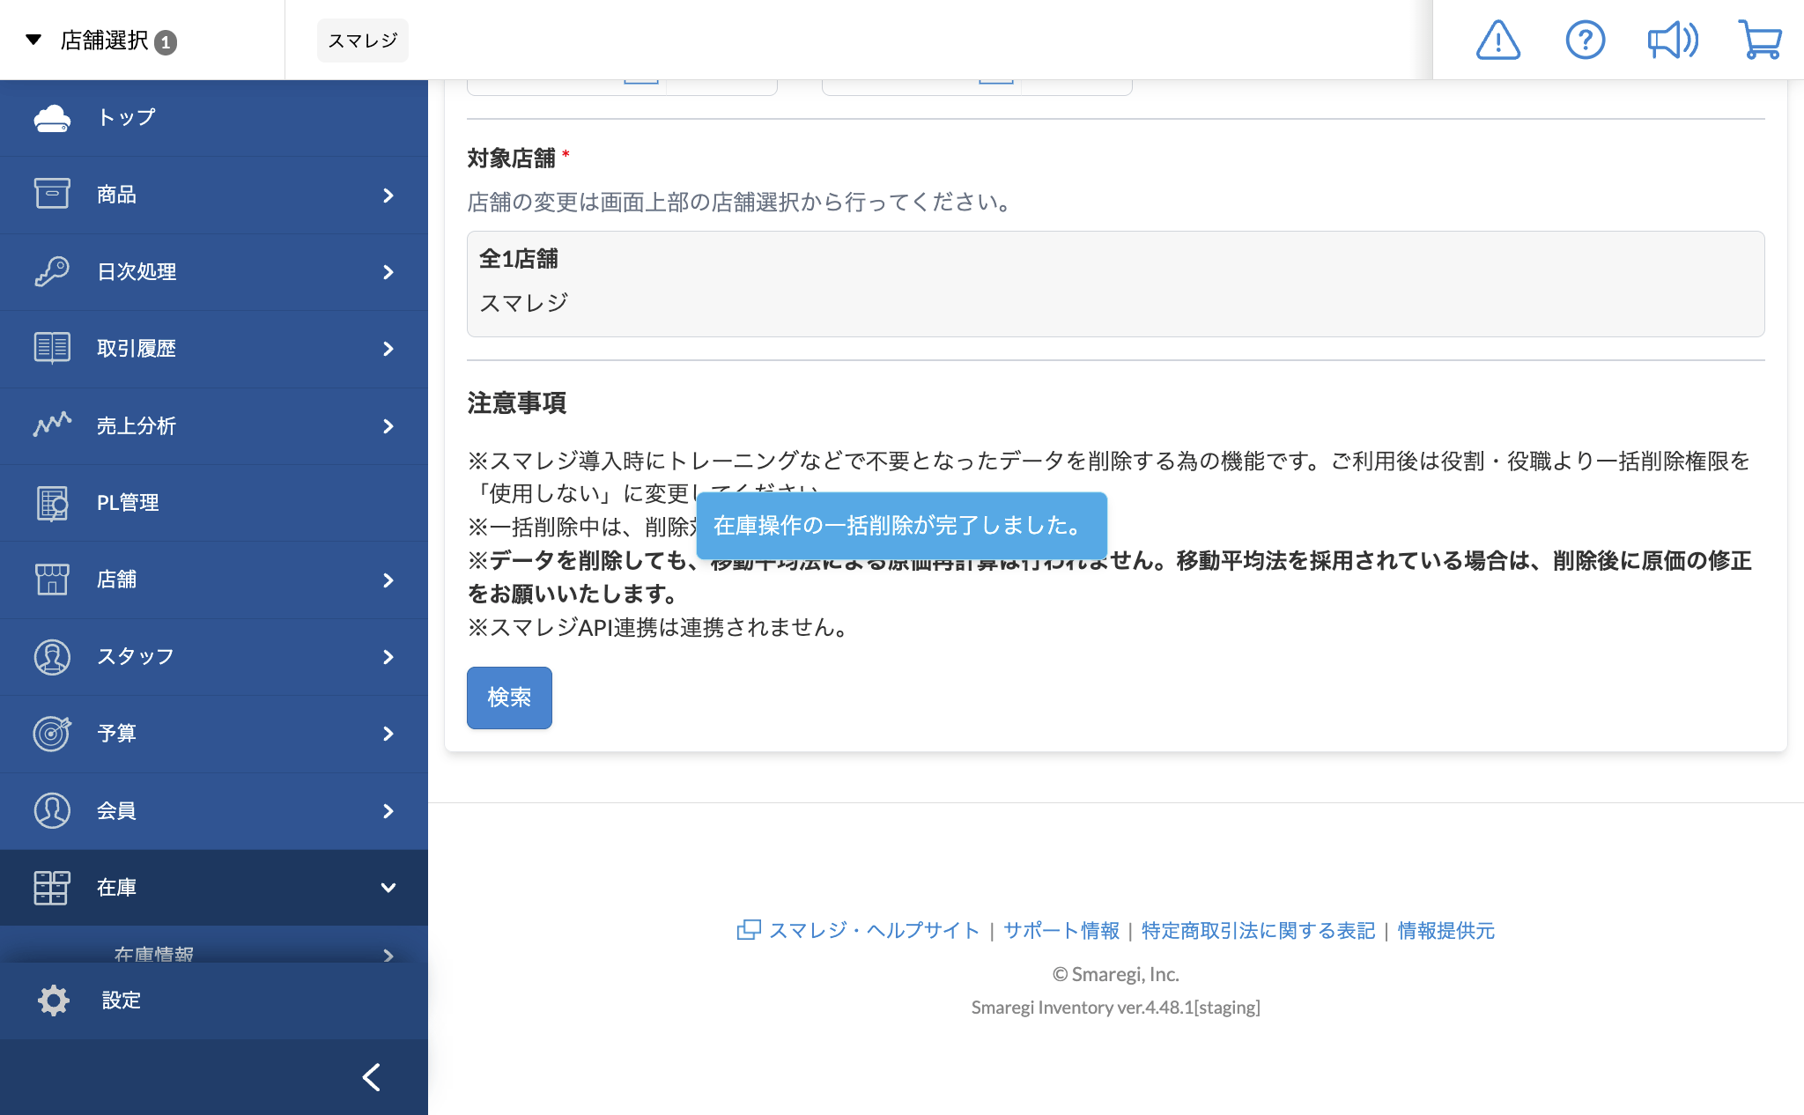Click the warning alert triangle icon
1804x1115 pixels.
(x=1497, y=41)
